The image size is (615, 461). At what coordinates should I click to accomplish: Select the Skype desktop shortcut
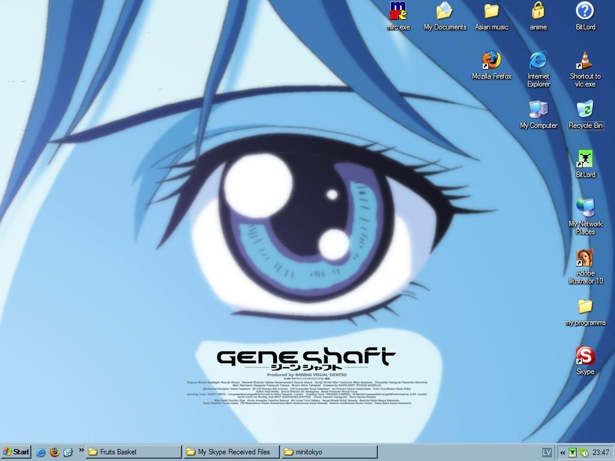click(x=585, y=361)
